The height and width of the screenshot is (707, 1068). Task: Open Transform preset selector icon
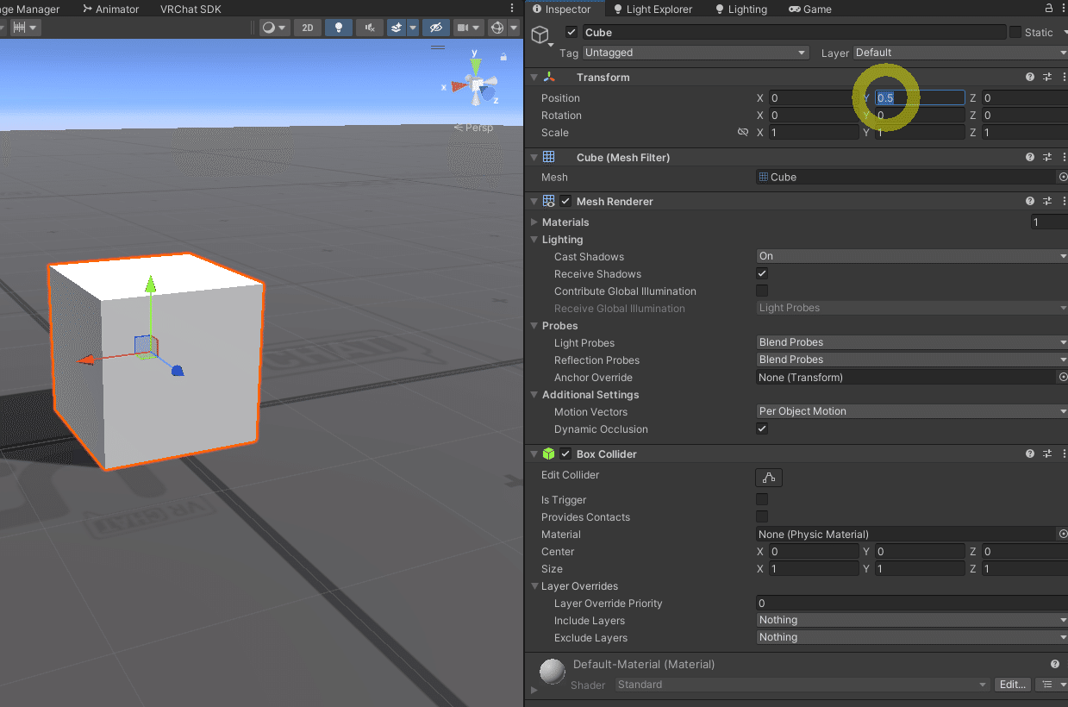(1047, 78)
